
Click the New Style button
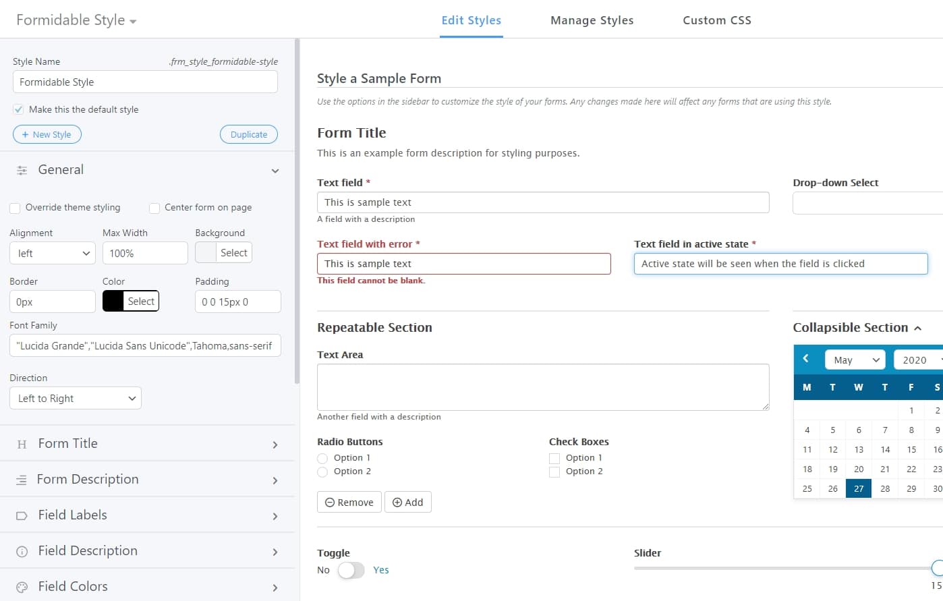(47, 134)
